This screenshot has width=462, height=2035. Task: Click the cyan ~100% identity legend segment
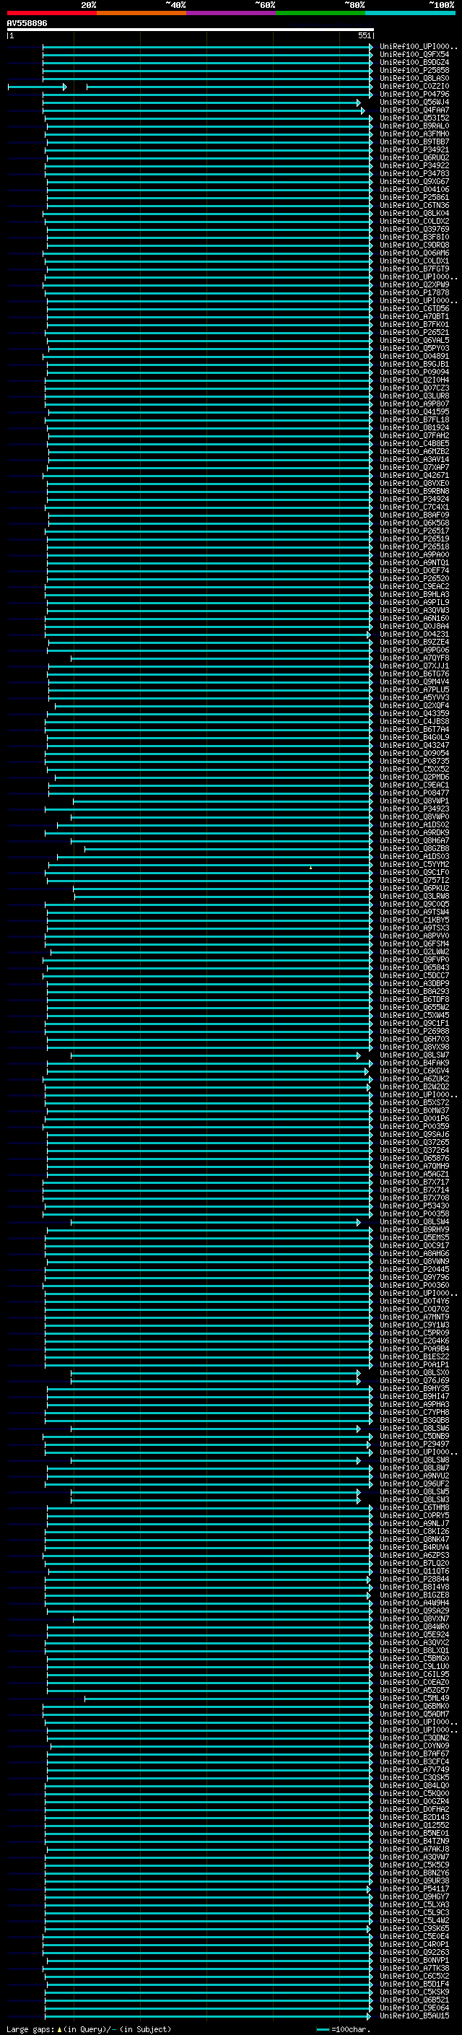(410, 13)
